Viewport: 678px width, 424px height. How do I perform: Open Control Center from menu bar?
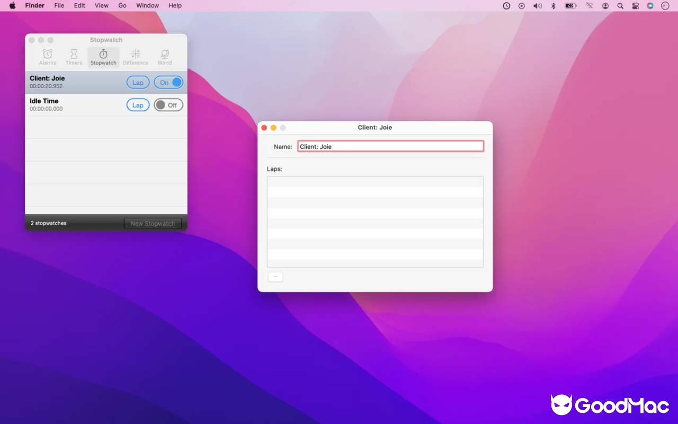pyautogui.click(x=635, y=6)
